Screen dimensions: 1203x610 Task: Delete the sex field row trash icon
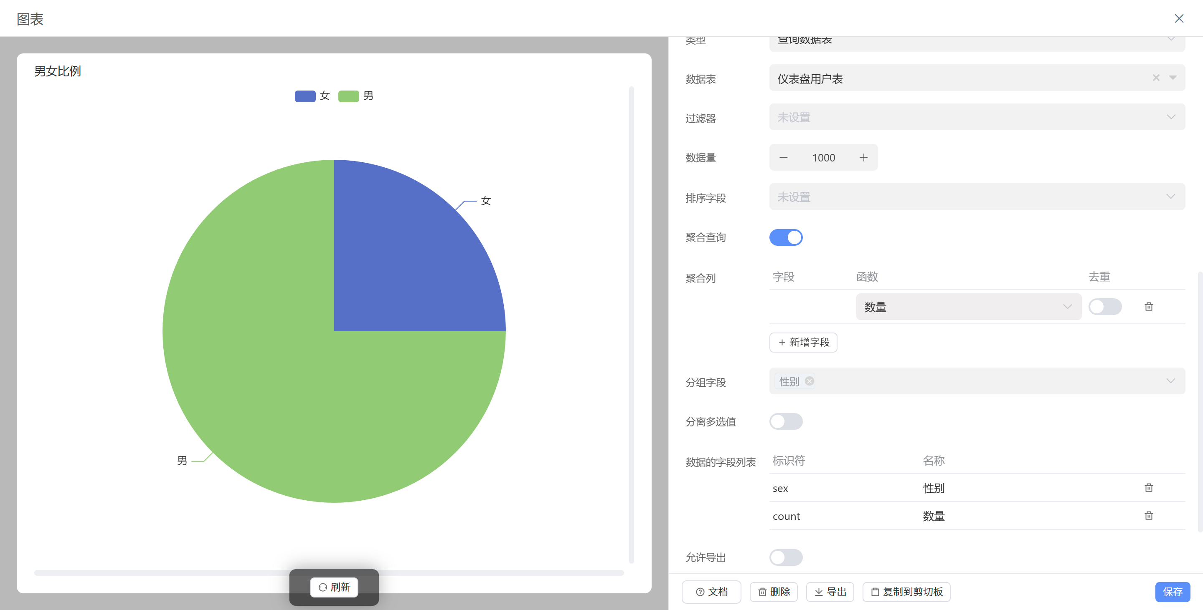(1148, 488)
